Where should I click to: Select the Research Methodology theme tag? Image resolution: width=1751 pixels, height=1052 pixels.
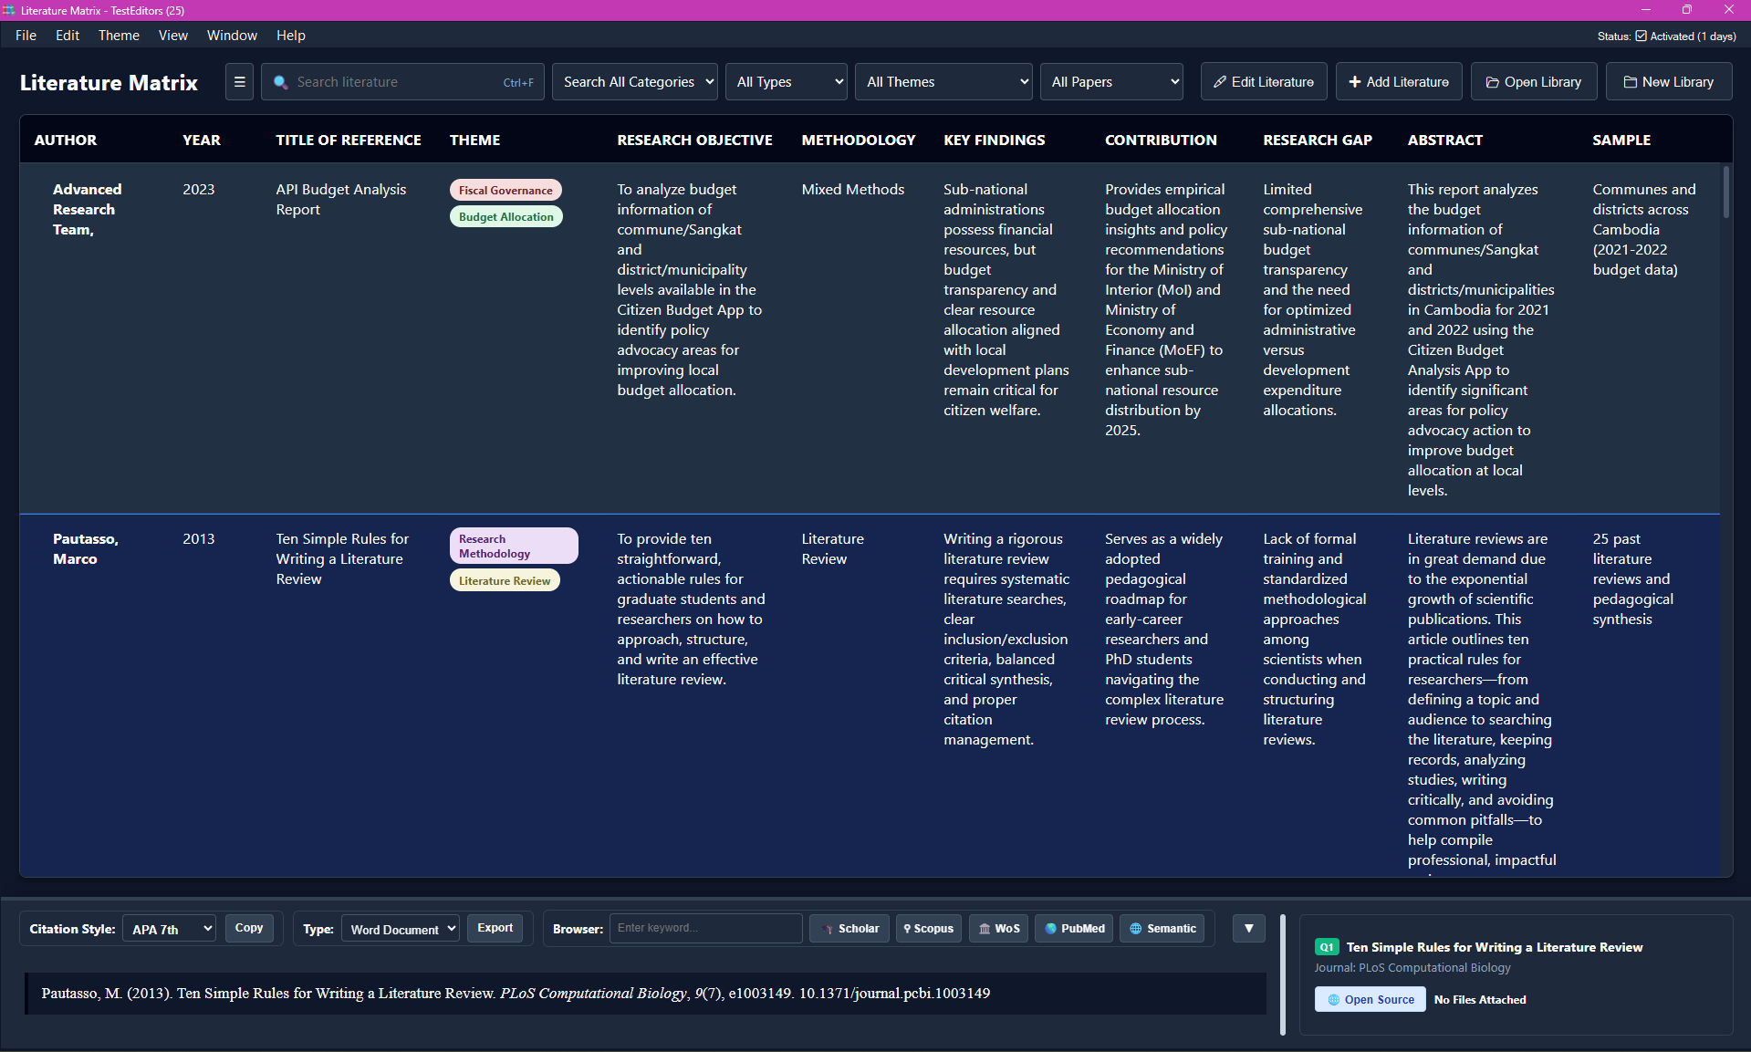514,546
